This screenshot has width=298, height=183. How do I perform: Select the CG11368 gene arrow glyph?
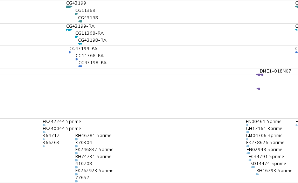pos(77,14)
